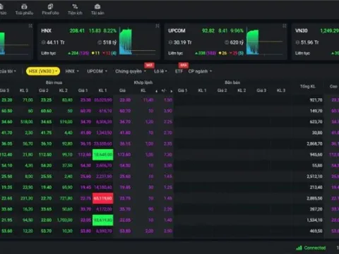Open the HNX mini intraday chart
The image size is (339, 254).
click(x=137, y=42)
